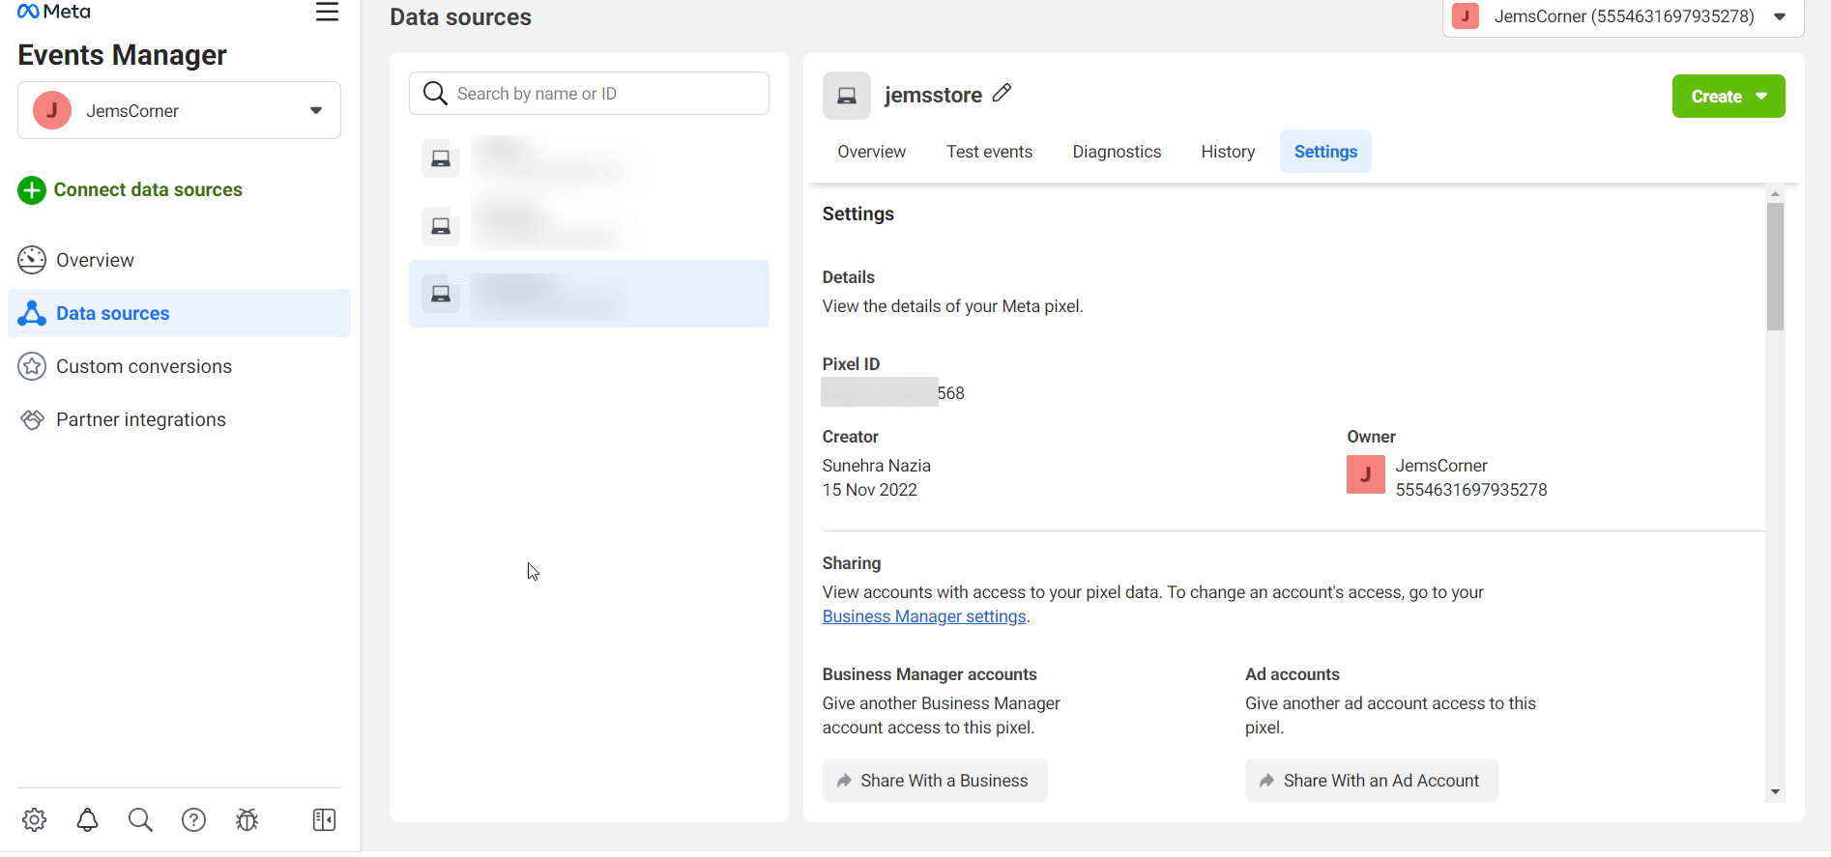Open settings gear at sidebar bottom
Image resolution: width=1831 pixels, height=857 pixels.
coord(35,820)
